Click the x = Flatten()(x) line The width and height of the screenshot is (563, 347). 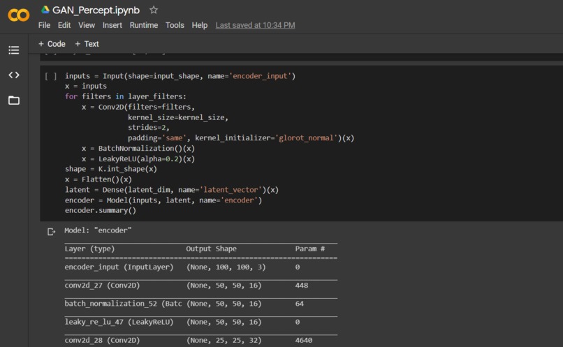(x=98, y=179)
